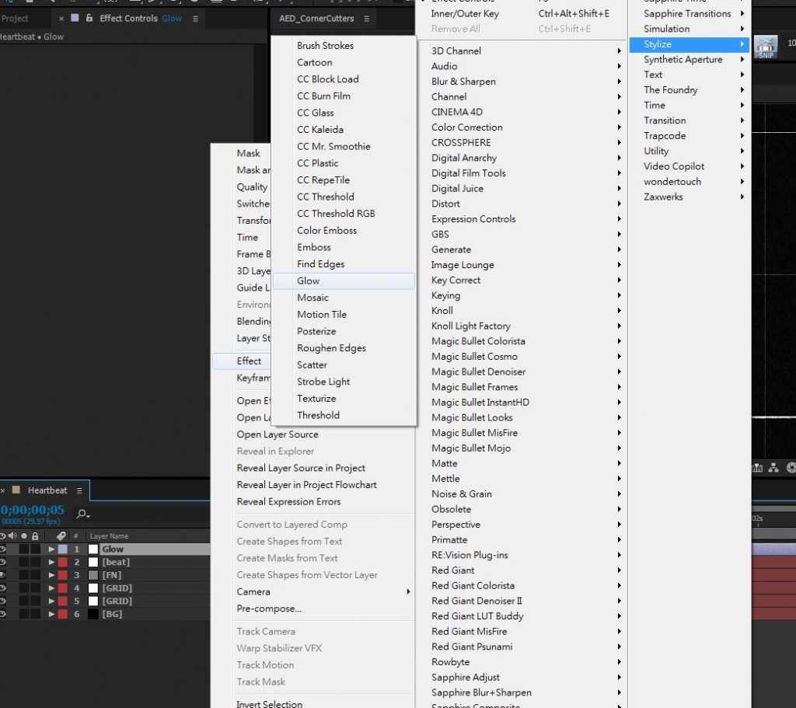Click the red label color of [beat] layer
The height and width of the screenshot is (708, 796).
[x=63, y=562]
